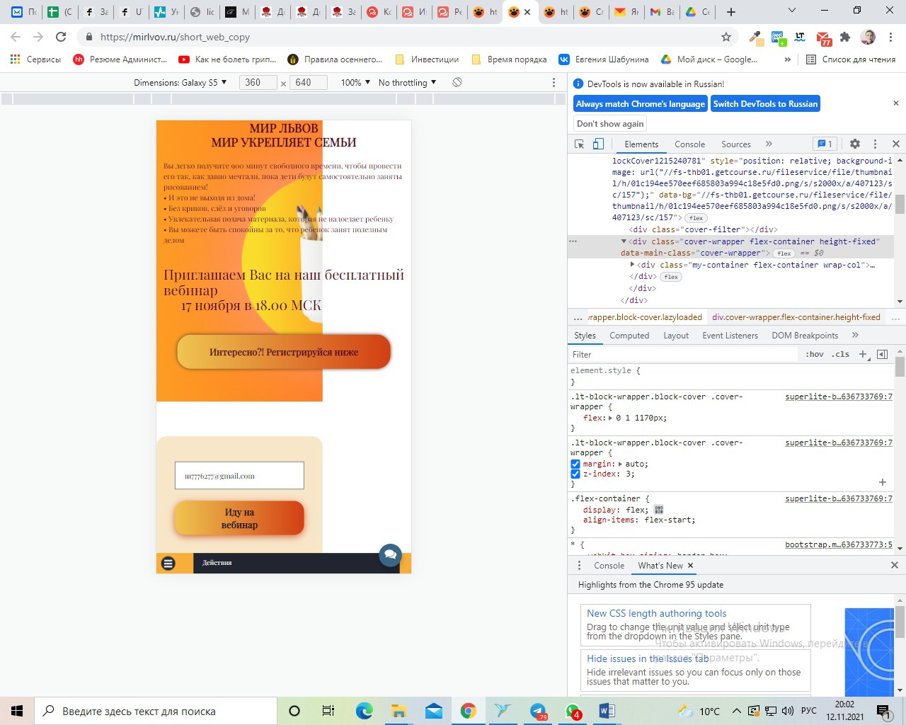The width and height of the screenshot is (906, 725).
Task: Open the Chrome extensions puzzle icon
Action: [845, 37]
